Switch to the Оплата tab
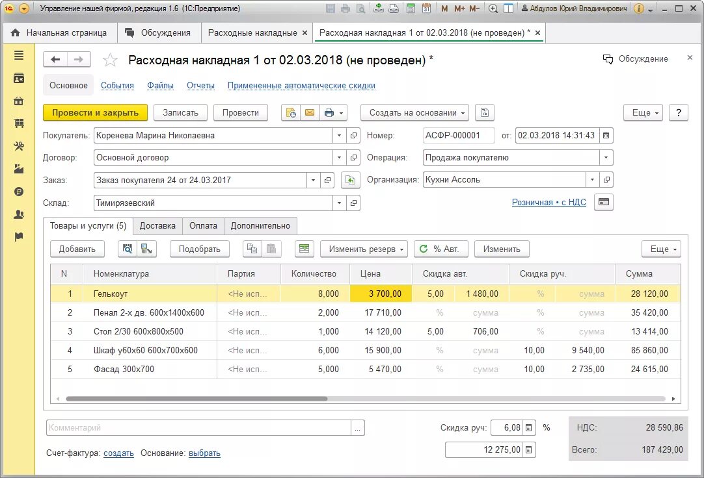Viewport: 704px width, 478px height. pos(204,226)
